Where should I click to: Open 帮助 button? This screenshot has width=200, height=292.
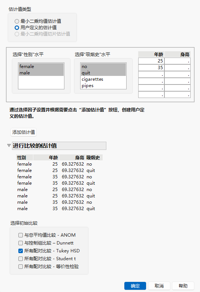coord(183,286)
